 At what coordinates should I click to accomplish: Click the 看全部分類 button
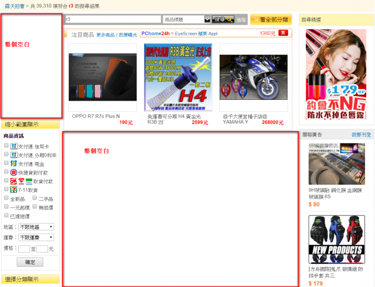271,19
